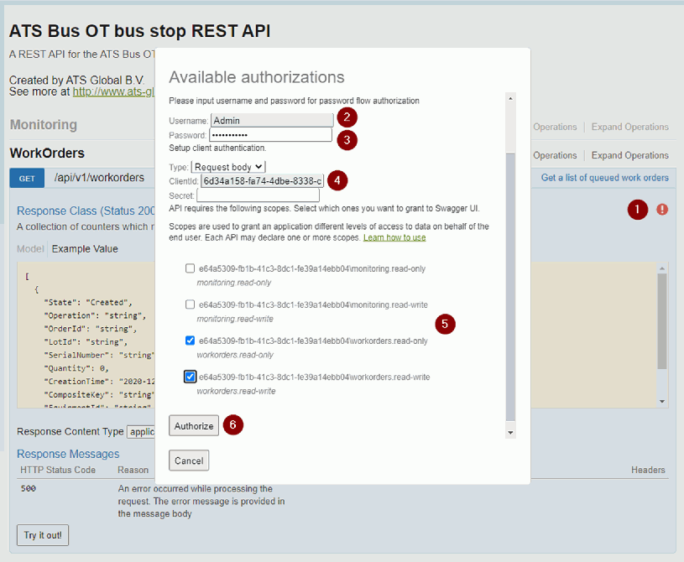
Task: Click the numbered marker 2 beside Username
Action: click(347, 118)
